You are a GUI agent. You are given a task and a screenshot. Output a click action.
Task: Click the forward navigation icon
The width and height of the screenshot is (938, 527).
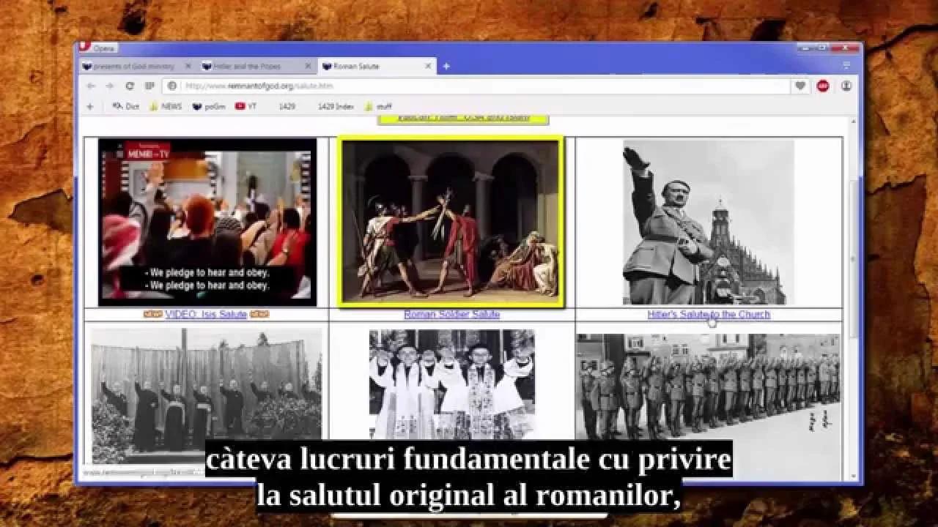coord(108,86)
